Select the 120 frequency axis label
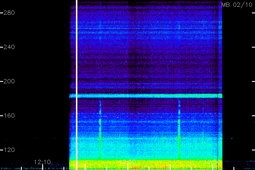Screen dimensions: 255x170 click(9, 150)
